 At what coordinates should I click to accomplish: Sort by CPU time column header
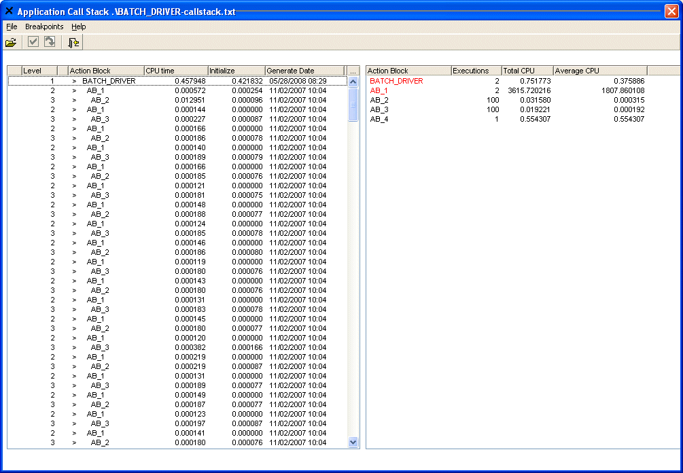[175, 71]
